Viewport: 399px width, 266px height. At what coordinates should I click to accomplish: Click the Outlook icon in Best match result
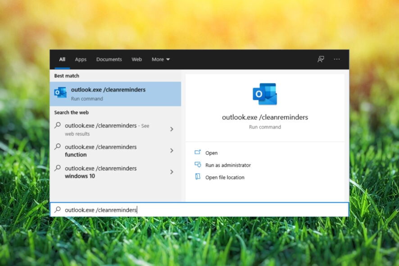pyautogui.click(x=60, y=93)
